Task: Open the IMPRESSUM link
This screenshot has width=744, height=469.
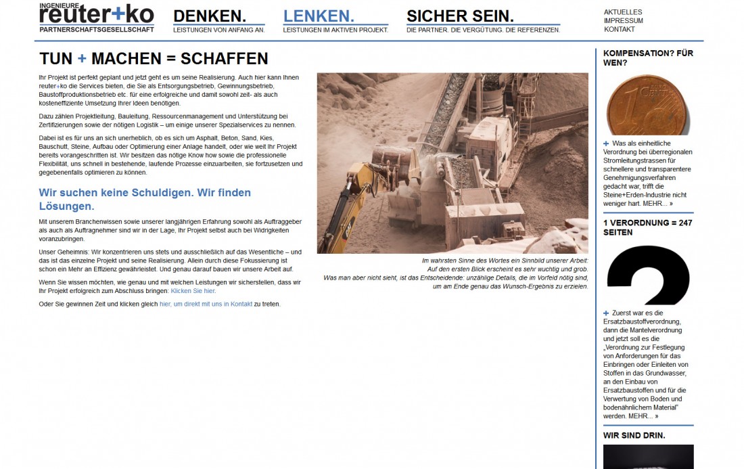Action: pos(624,21)
